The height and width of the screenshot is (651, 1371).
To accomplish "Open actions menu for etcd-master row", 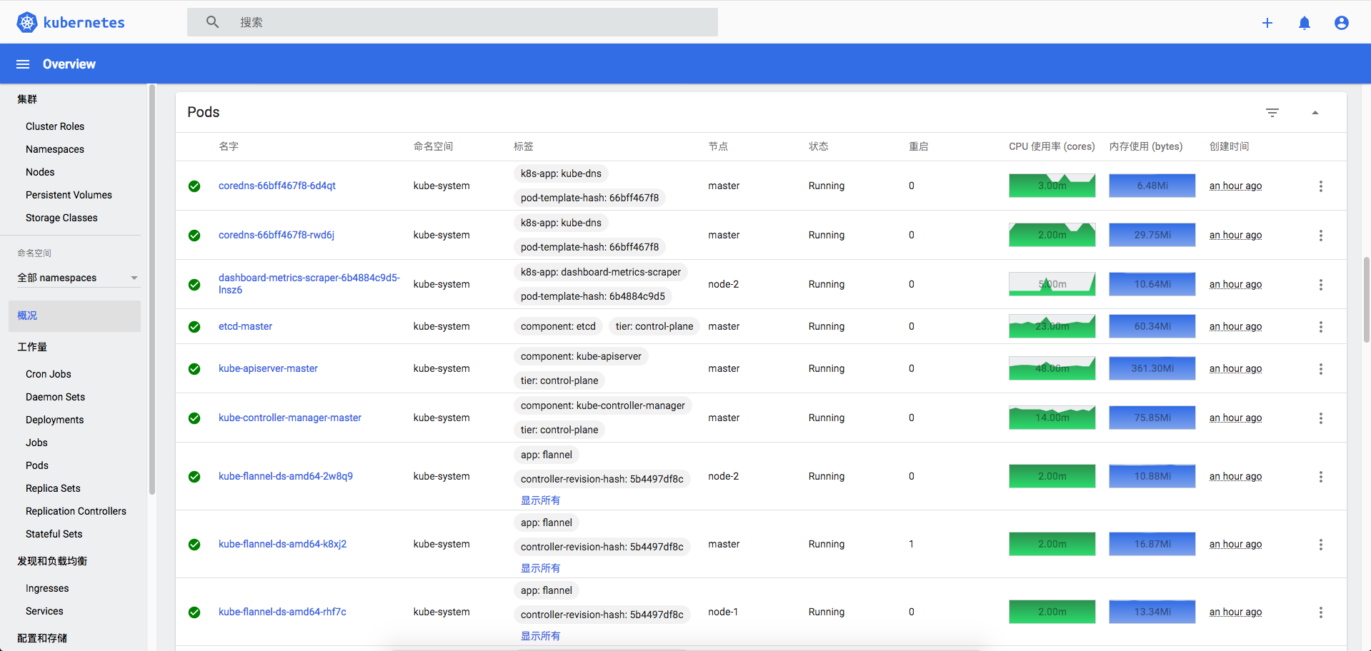I will tap(1320, 327).
